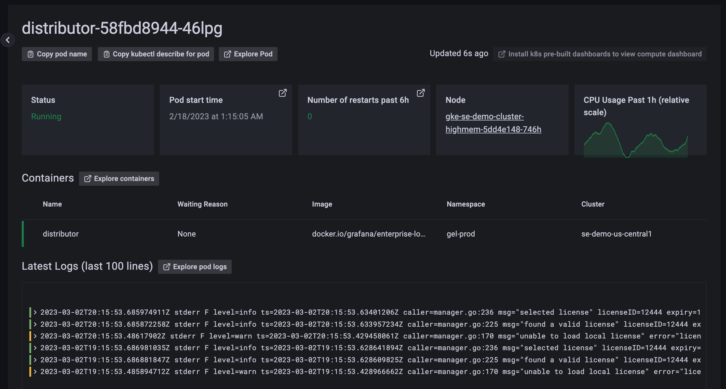726x389 pixels.
Task: Click Copy pod name button
Action: (57, 54)
